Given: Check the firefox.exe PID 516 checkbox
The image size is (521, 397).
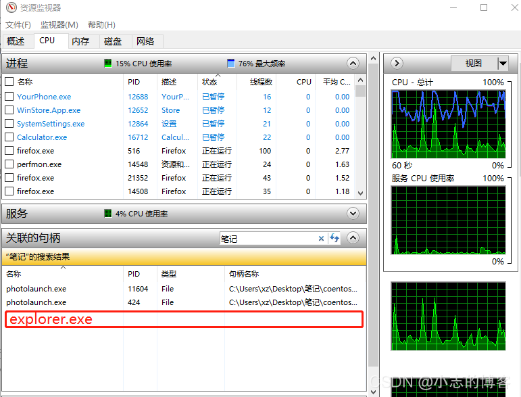Looking at the screenshot, I should [9, 151].
